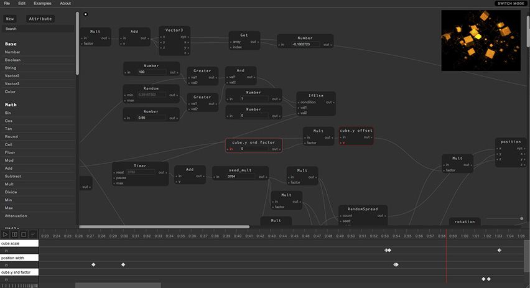Click cube.scale keyframe near 0:53

coord(388,250)
